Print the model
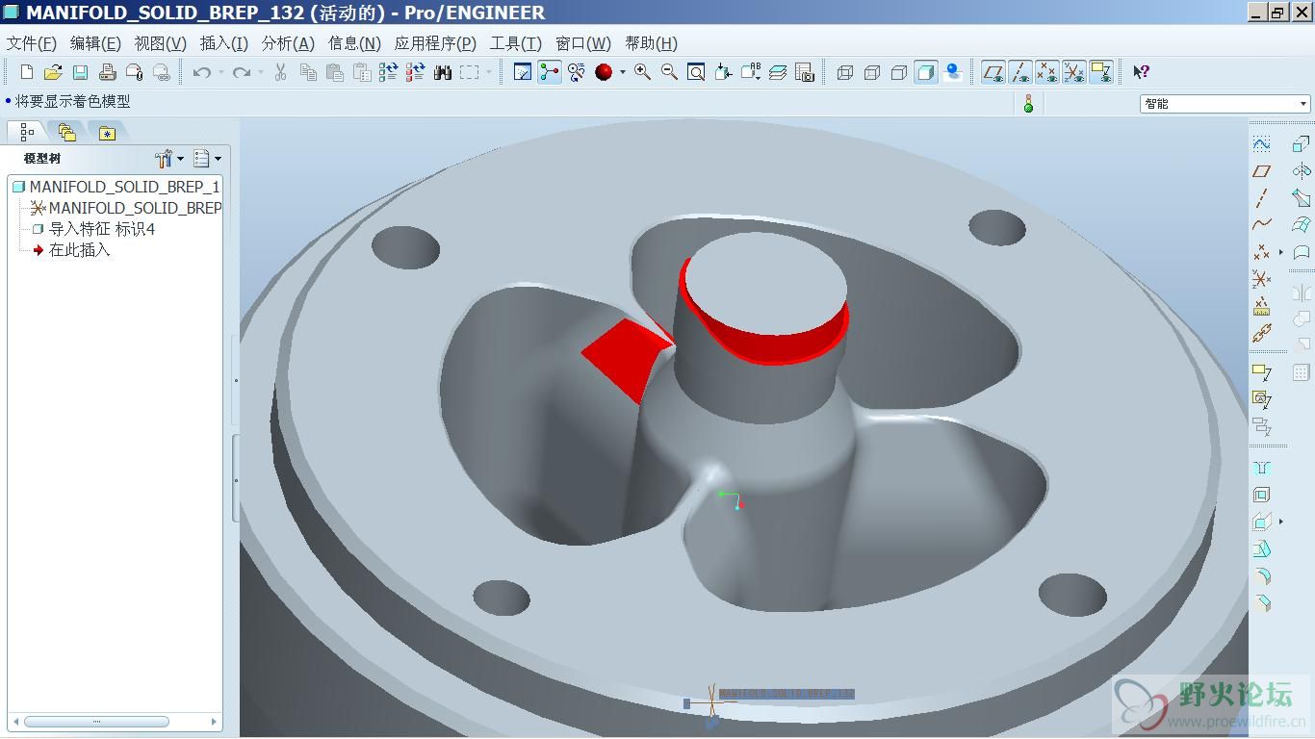 tap(107, 72)
